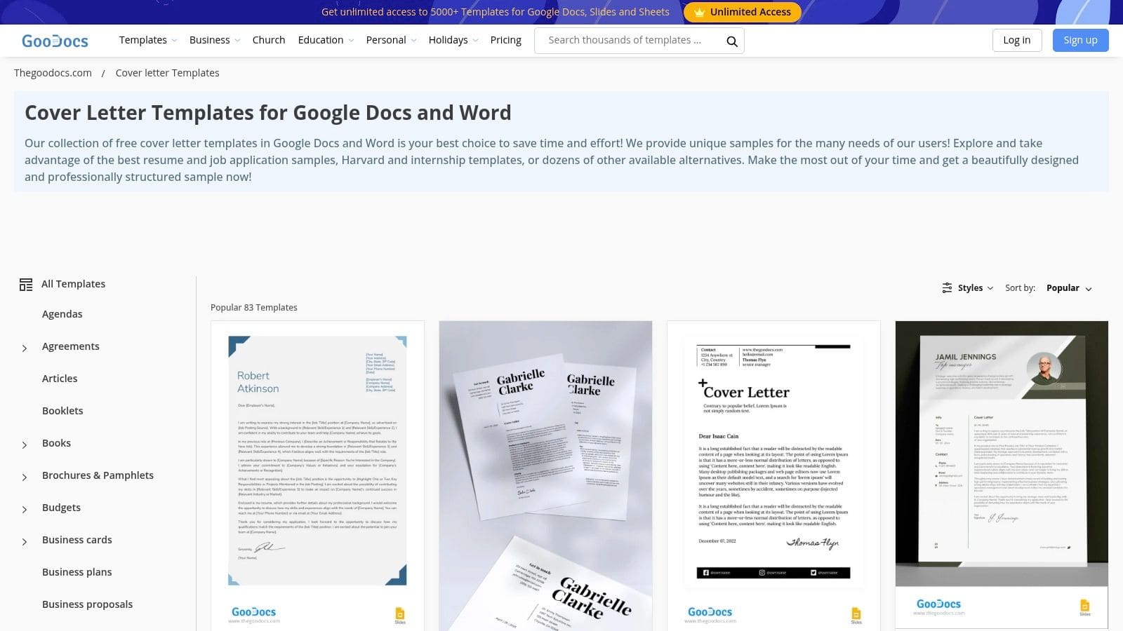
Task: Click Google Slides icon on Robert Atkinson card
Action: tap(400, 615)
